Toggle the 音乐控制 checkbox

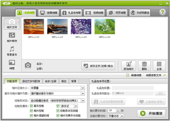[x=31, y=106]
